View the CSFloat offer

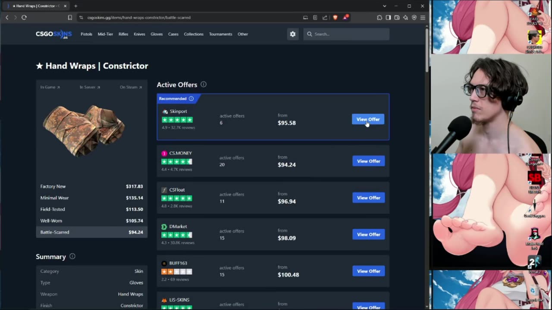[x=368, y=198]
